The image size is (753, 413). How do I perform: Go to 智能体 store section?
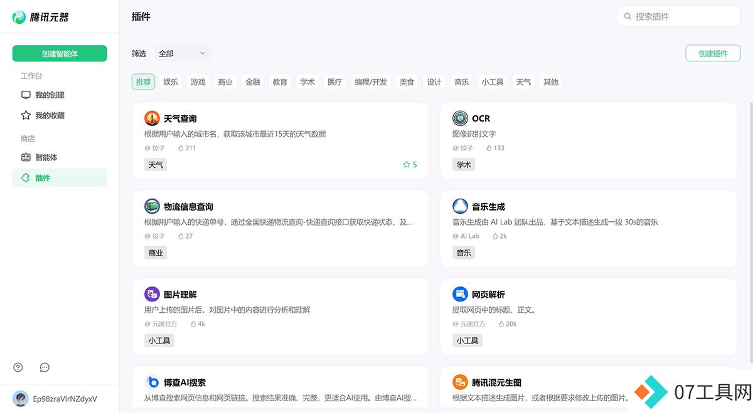(60, 157)
